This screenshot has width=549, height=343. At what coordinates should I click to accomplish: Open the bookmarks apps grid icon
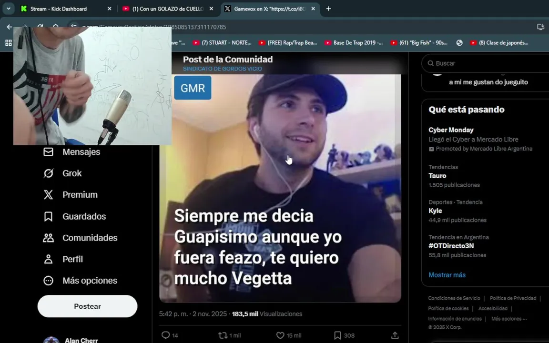click(9, 43)
